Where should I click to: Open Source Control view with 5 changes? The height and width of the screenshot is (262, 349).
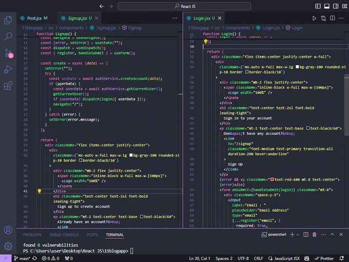[x=8, y=53]
